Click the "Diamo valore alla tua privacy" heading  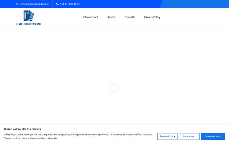pyautogui.click(x=23, y=129)
